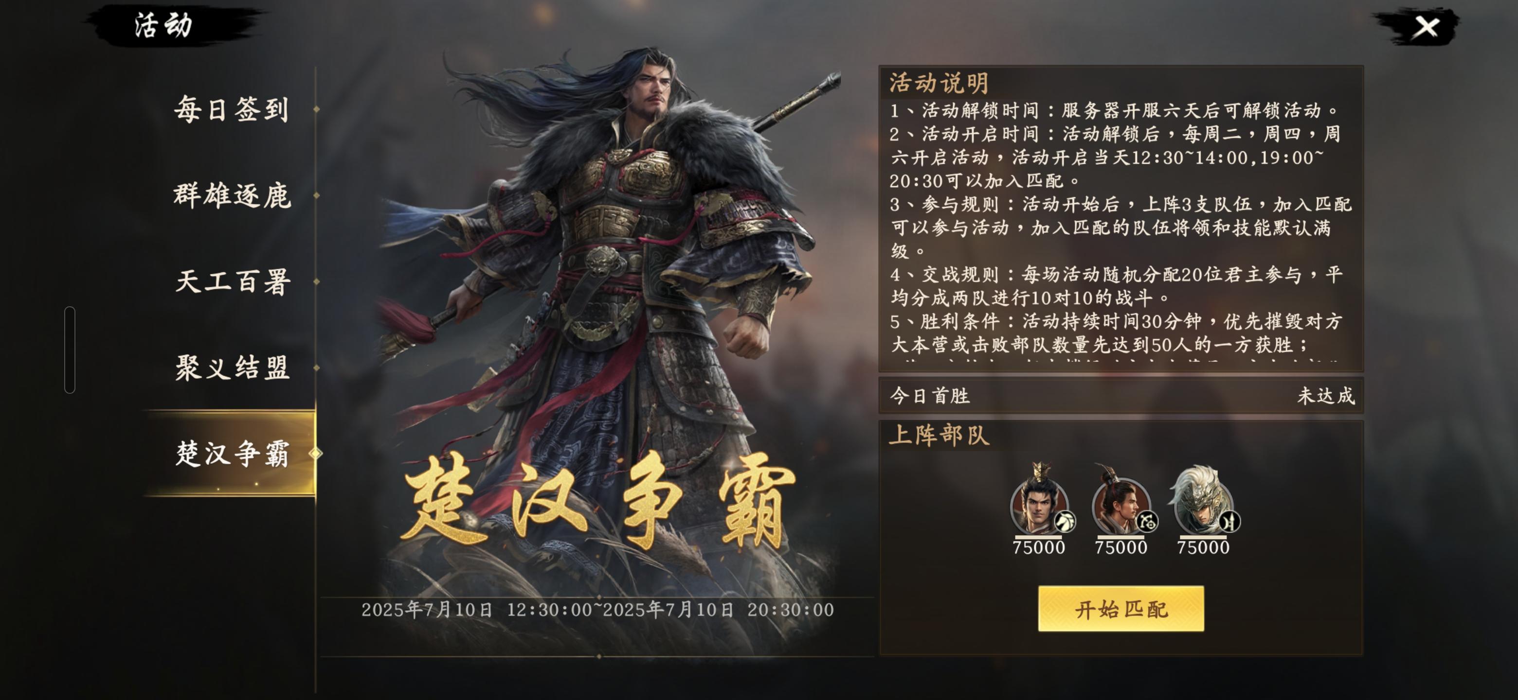This screenshot has width=1518, height=700.
Task: Click the large golden 楚汉争霸 banner title
Action: click(598, 500)
